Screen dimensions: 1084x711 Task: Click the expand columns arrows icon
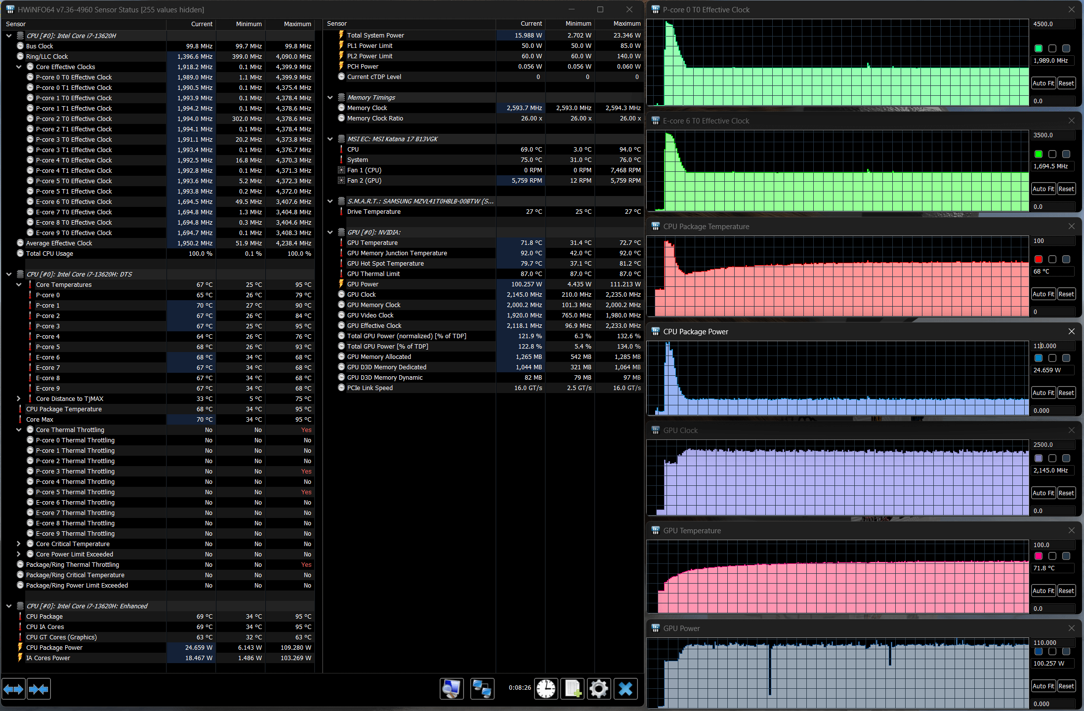tap(13, 689)
